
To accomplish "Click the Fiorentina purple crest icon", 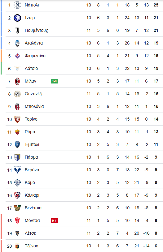I will coord(17,56).
